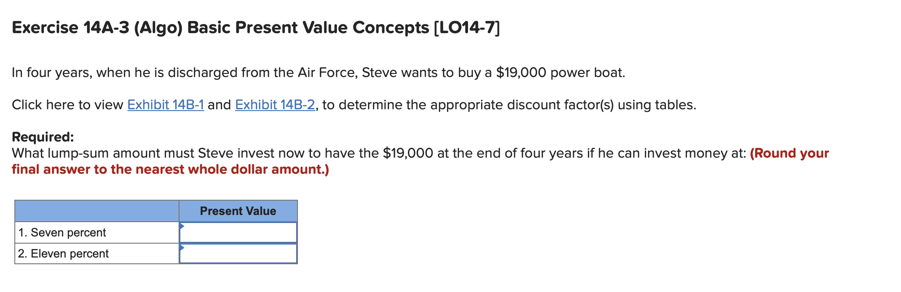Click the Eleven percent answer input field
Screen dimensions: 901x292
point(239,253)
